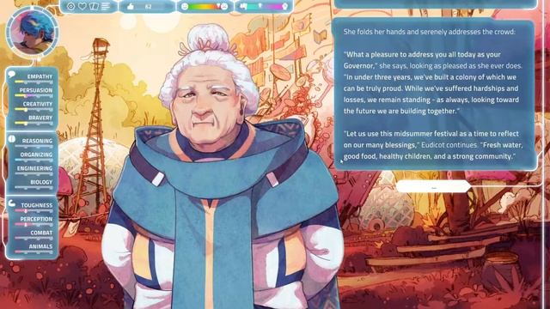Click the flexed arm physical skills icon

11,203
